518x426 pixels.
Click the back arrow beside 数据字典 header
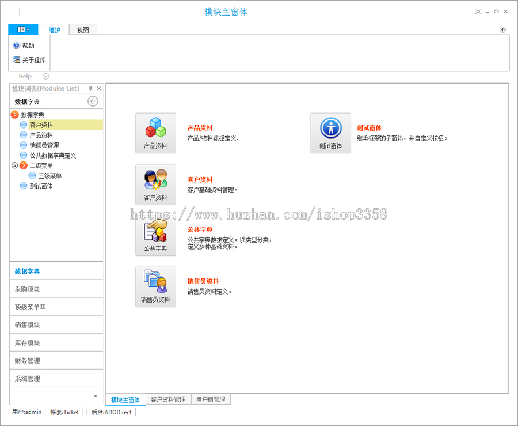tap(93, 101)
